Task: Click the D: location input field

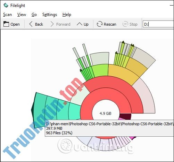Action: point(158,24)
